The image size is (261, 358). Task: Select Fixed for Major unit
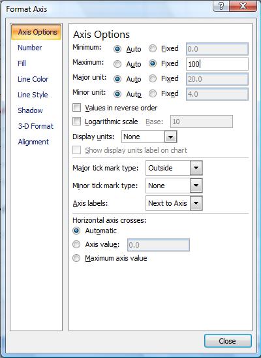click(153, 79)
